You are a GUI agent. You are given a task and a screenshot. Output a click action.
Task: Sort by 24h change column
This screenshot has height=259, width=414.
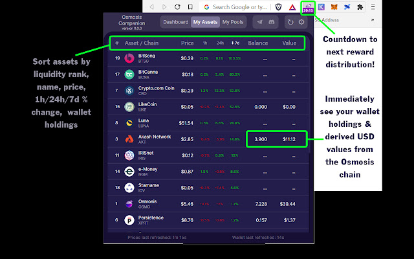(x=220, y=43)
